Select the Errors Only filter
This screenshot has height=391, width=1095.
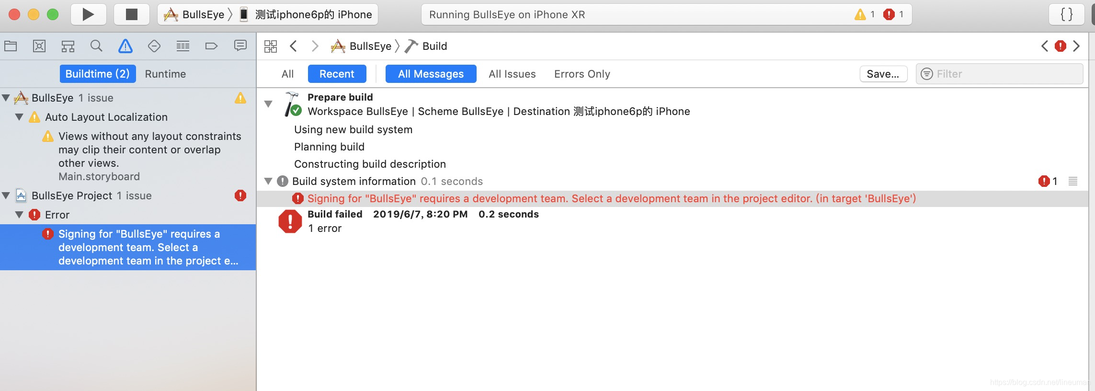[582, 74]
